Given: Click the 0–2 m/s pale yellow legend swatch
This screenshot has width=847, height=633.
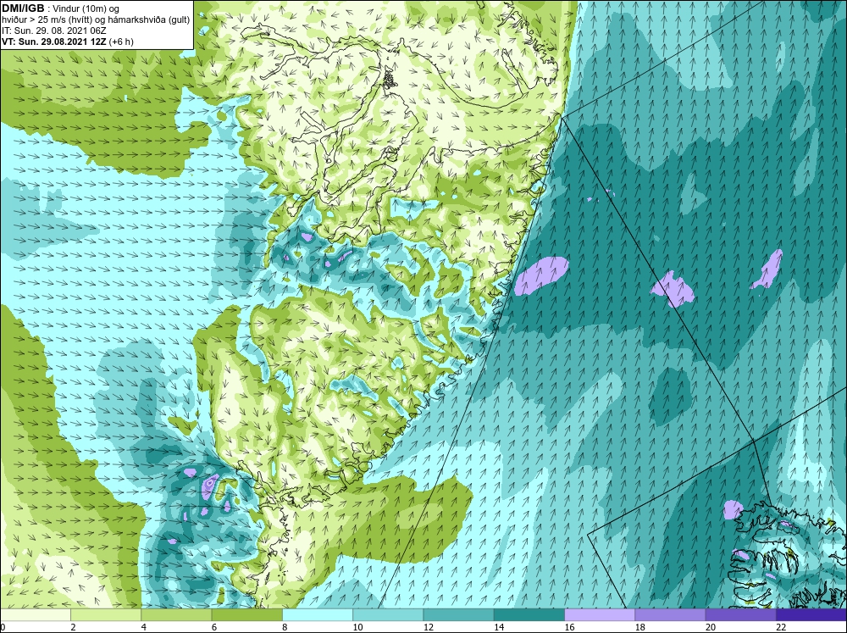Looking at the screenshot, I should (36, 615).
